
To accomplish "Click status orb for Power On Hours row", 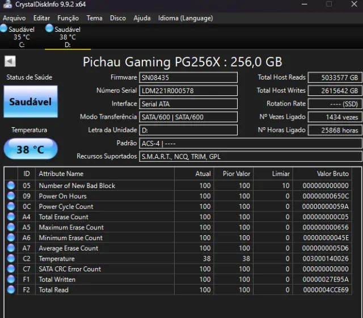I will [11, 196].
